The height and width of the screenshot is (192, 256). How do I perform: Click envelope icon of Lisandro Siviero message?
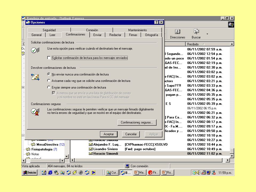[91, 149]
